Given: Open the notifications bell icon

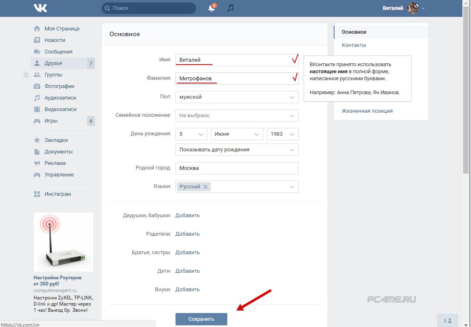Looking at the screenshot, I should [212, 8].
